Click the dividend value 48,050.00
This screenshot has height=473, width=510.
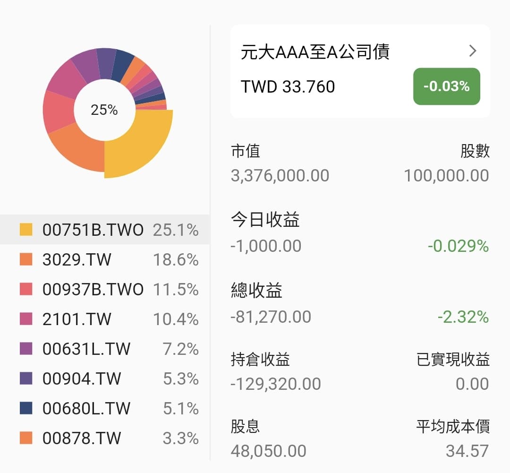[x=268, y=450]
